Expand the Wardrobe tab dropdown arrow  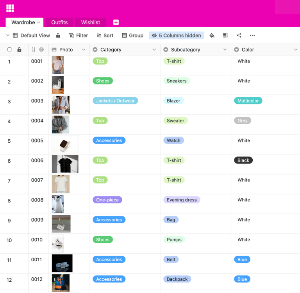39,22
